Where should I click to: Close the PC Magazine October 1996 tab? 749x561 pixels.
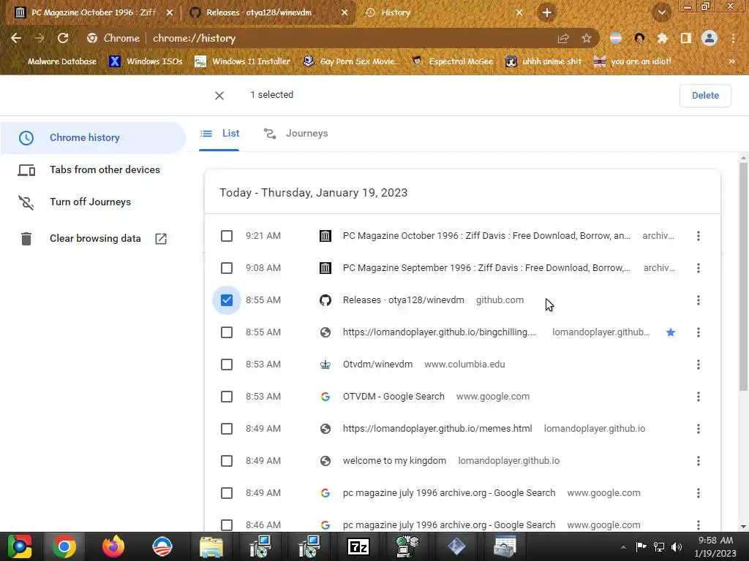tap(170, 12)
